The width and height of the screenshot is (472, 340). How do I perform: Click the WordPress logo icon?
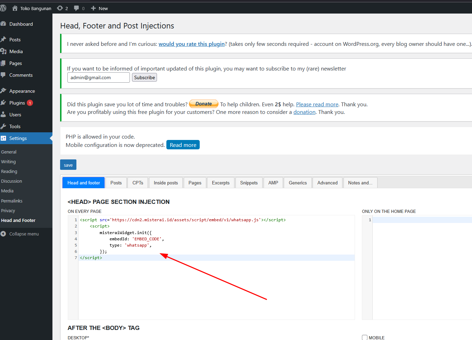[x=3, y=8]
